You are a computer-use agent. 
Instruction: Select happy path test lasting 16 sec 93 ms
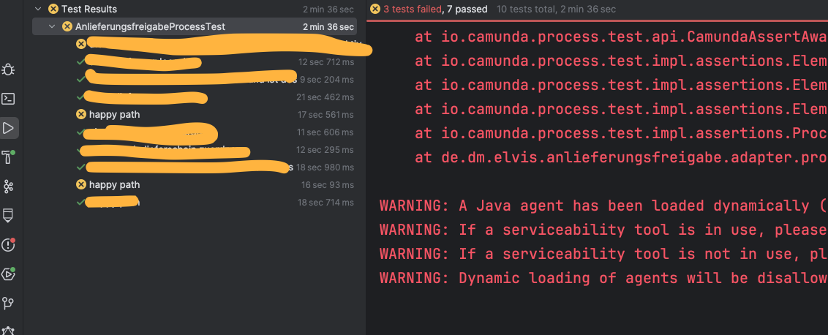(114, 184)
